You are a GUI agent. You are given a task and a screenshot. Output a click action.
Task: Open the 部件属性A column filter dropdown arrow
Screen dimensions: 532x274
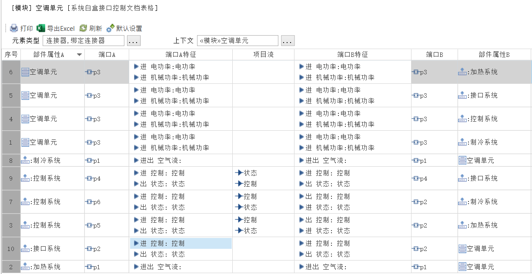point(79,55)
